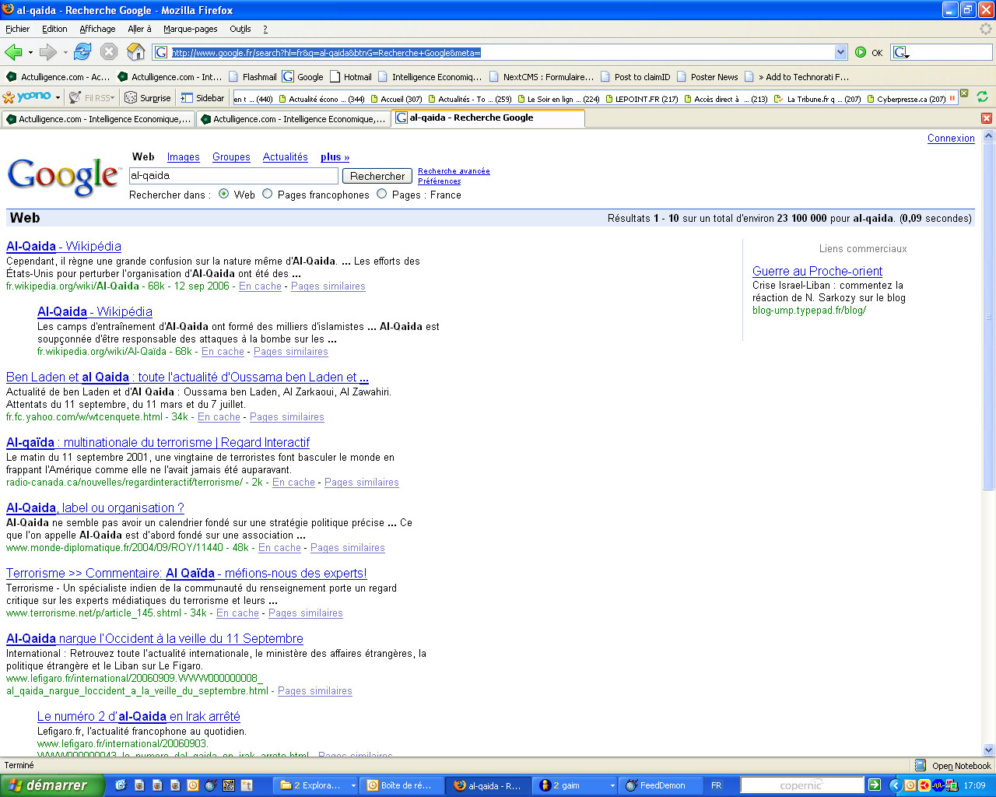This screenshot has width=996, height=797.
Task: Go to the Home page icon
Action: [x=136, y=52]
